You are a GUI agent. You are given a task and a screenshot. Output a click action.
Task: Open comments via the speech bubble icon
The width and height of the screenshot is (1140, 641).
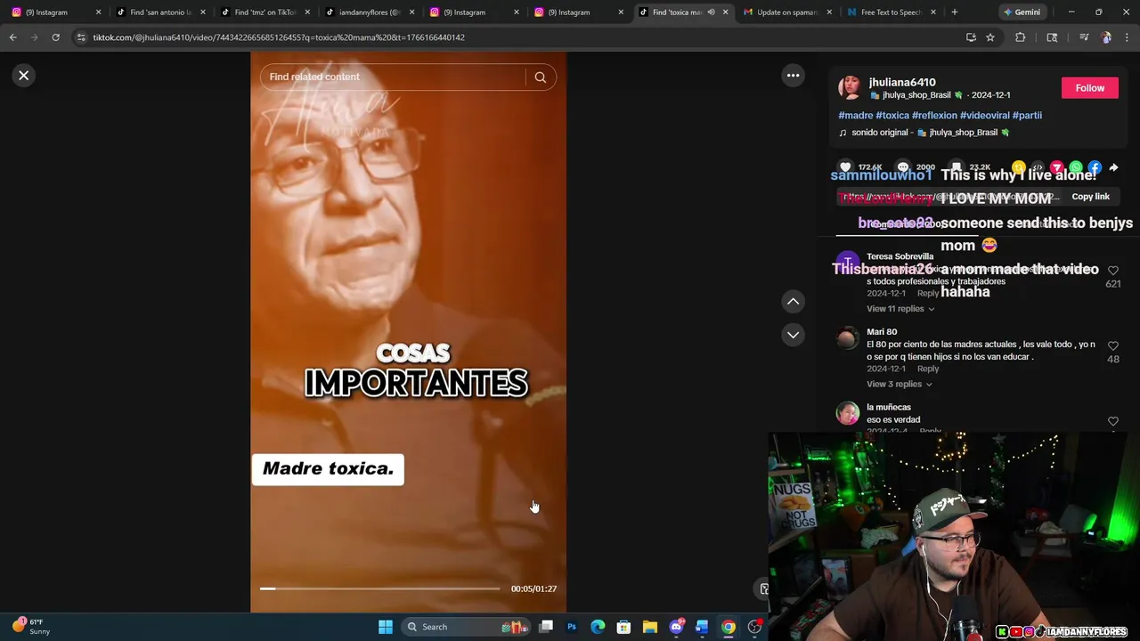click(903, 167)
